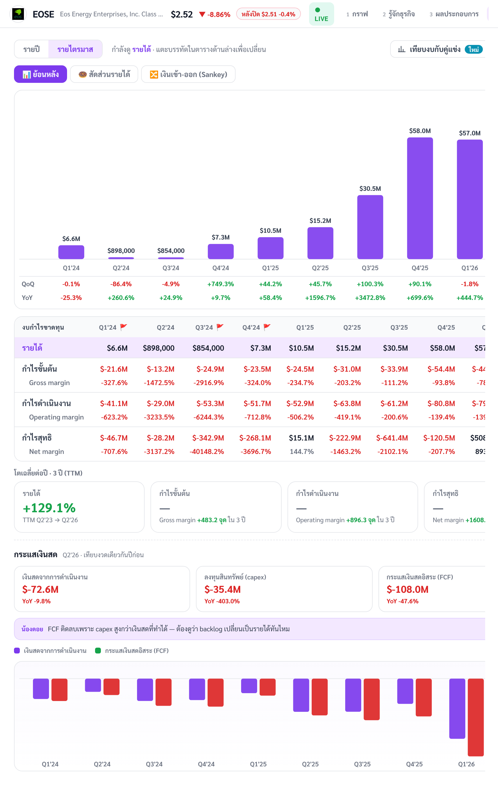Screen dimensions: 498x804
Task: Click the red down-triangle price change icon
Action: click(x=202, y=15)
